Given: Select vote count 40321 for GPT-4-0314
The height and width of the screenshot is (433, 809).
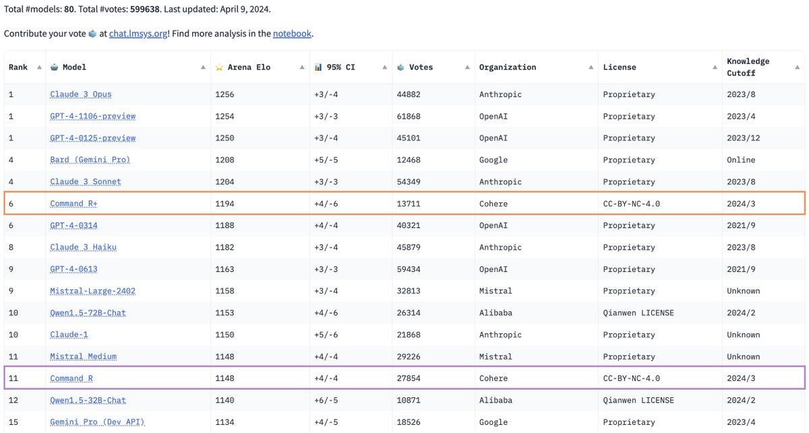Looking at the screenshot, I should pyautogui.click(x=409, y=225).
